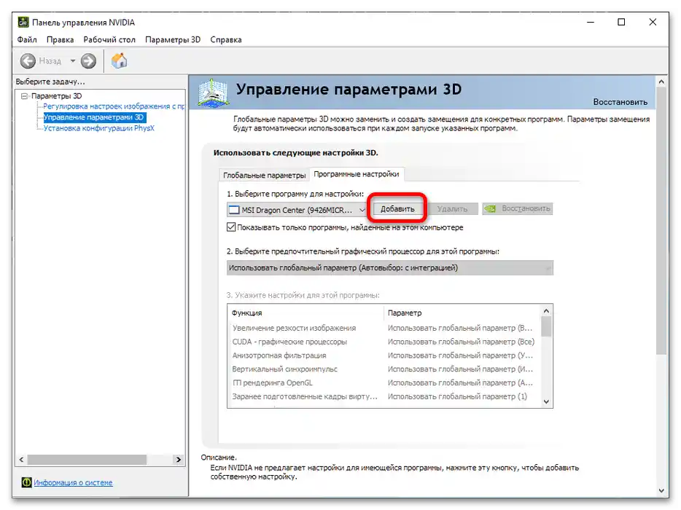Click the Функция column header
Screen dimensions: 681x510
point(306,313)
